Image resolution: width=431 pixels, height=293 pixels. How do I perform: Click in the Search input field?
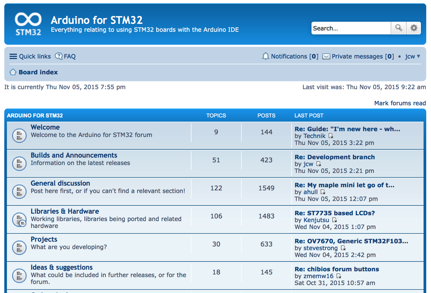tap(351, 28)
